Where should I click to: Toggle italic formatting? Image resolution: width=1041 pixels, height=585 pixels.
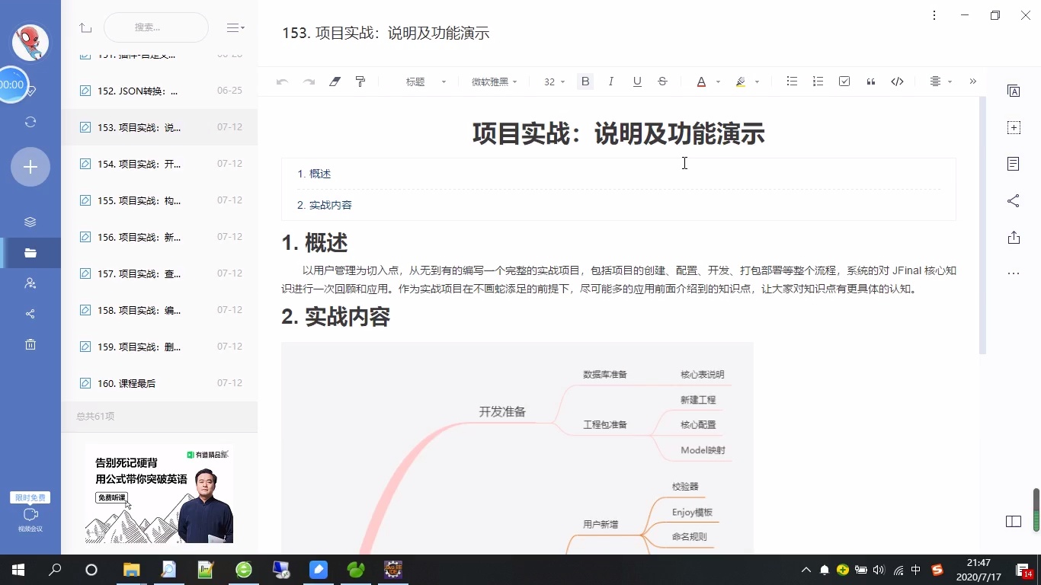coord(610,82)
